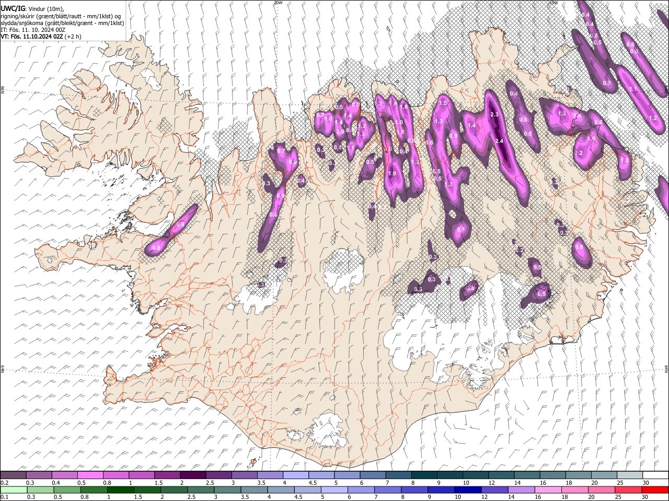Click the light lavender 4–4.5 swatch in upper legend
The height and width of the screenshot is (501, 669).
pyautogui.click(x=296, y=475)
